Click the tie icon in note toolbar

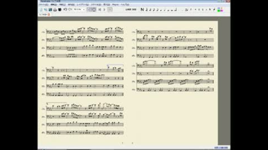click(x=186, y=10)
